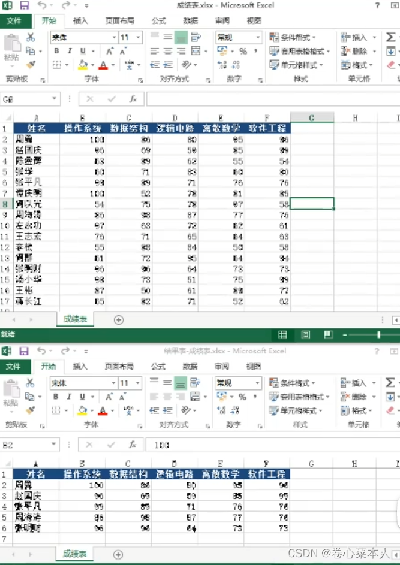400x565 pixels.
Task: Decrease decimal places in top Excel window
Action: pyautogui.click(x=236, y=65)
